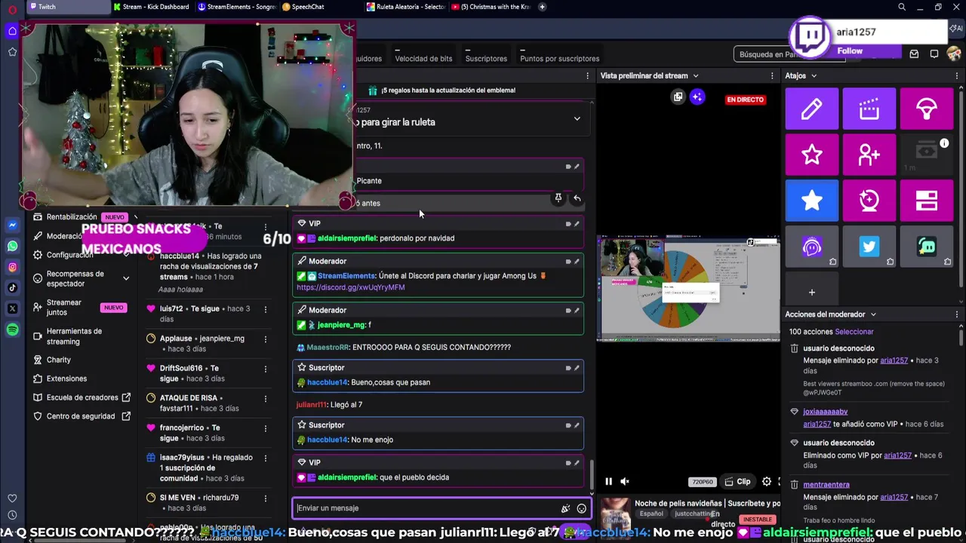Screen dimensions: 966x543
Task: Mute the stream preview volume
Action: coord(625,481)
